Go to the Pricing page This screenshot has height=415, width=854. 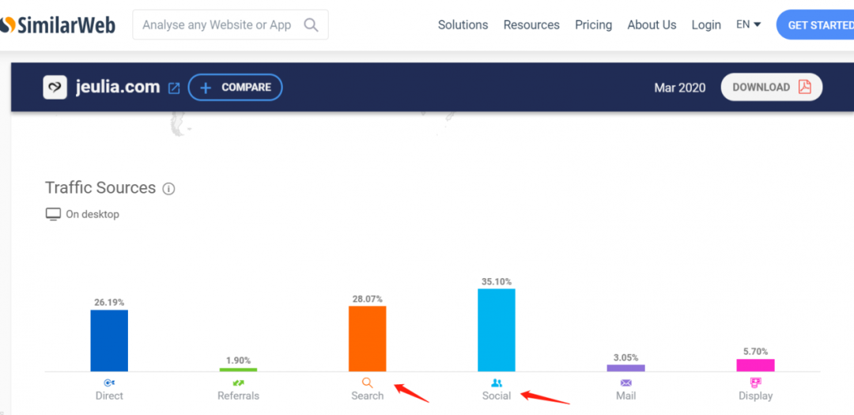593,25
